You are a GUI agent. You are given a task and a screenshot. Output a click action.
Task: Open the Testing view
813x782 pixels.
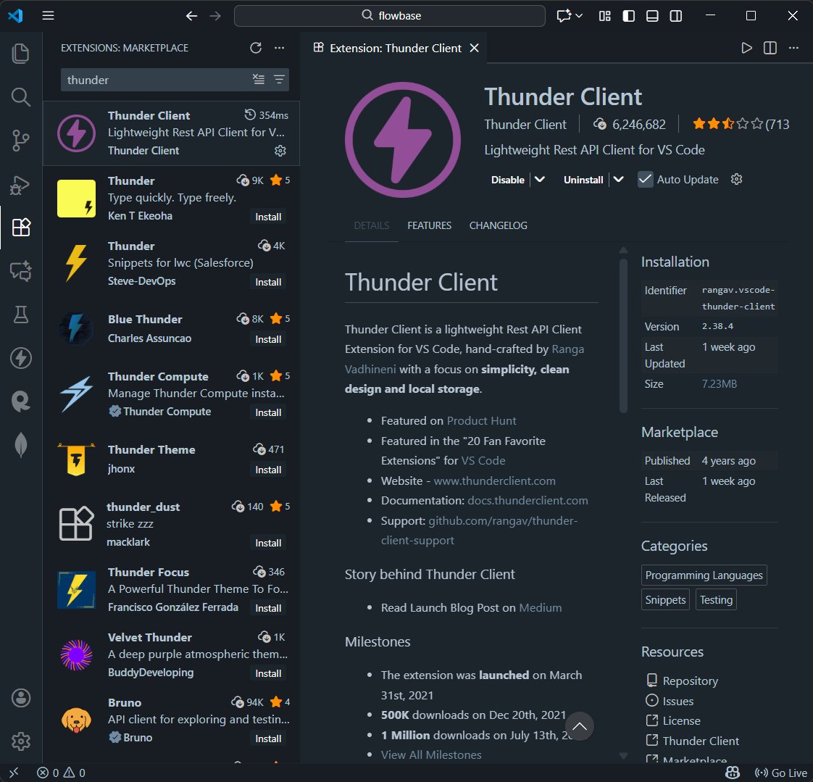[21, 314]
